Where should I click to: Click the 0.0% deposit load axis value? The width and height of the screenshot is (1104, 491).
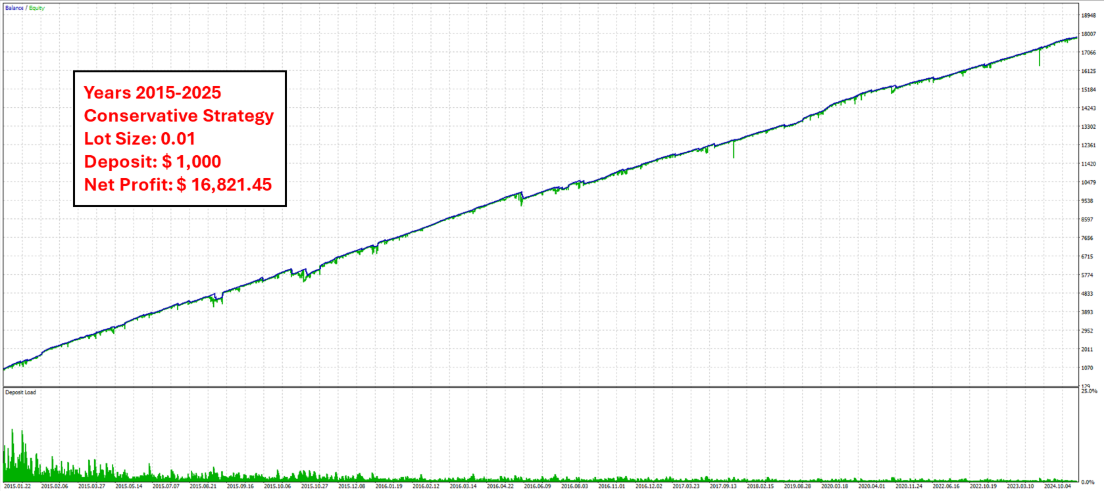pos(1088,482)
